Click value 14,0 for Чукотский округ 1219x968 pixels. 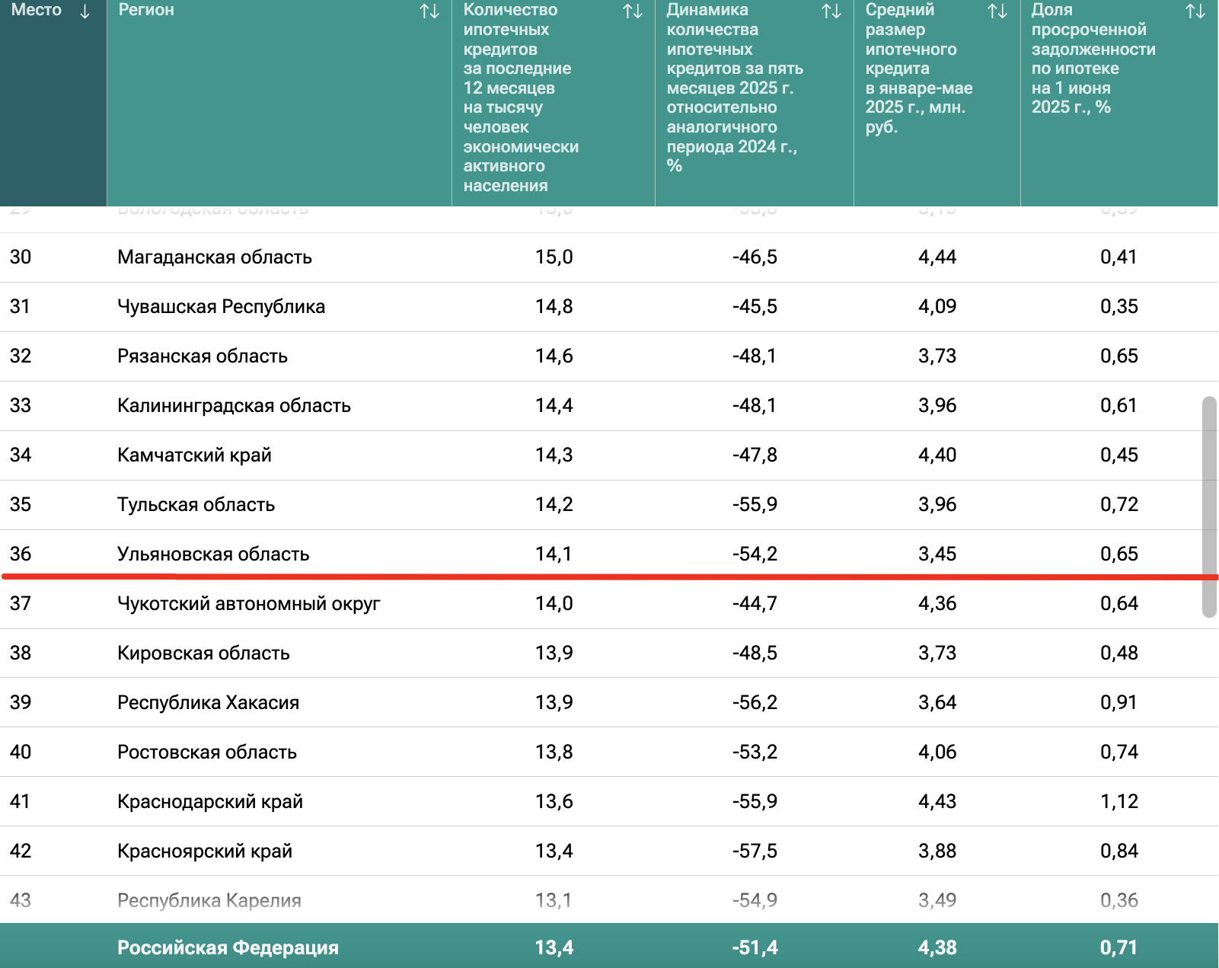tap(554, 604)
